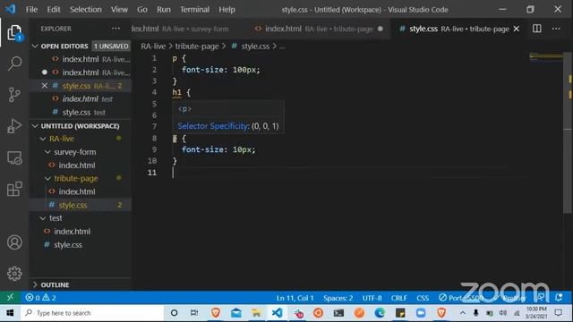The image size is (573, 322).
Task: Open Zoom from taskbar
Action: click(421, 313)
